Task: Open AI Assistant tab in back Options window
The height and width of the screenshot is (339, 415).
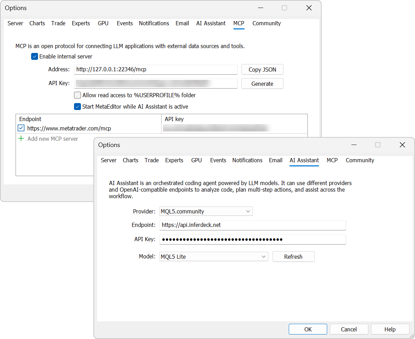Action: [211, 23]
